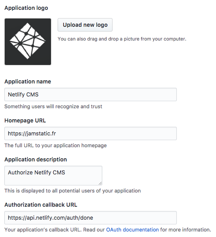216x237 pixels.
Task: Click the 'Application description' label
Action: pos(36,159)
